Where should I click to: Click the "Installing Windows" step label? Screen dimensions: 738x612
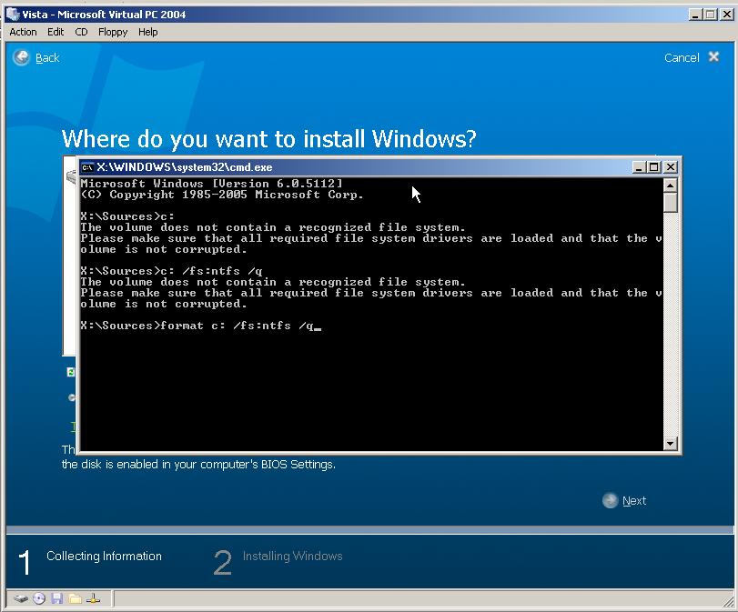click(x=292, y=556)
